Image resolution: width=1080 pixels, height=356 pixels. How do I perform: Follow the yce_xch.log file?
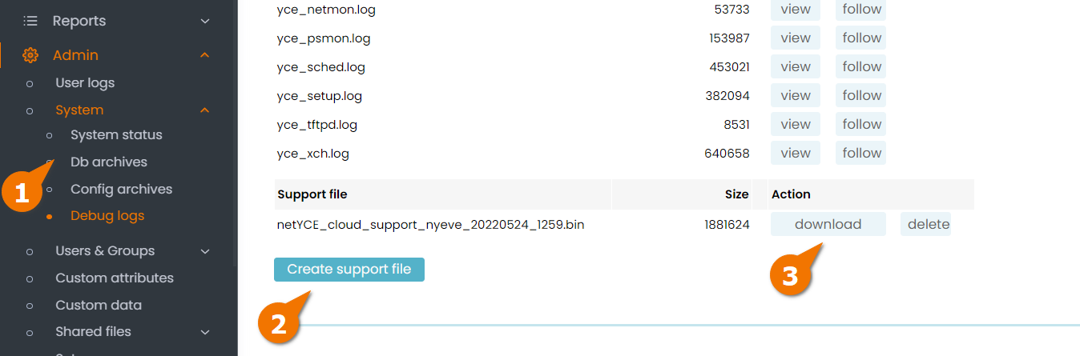pos(861,154)
